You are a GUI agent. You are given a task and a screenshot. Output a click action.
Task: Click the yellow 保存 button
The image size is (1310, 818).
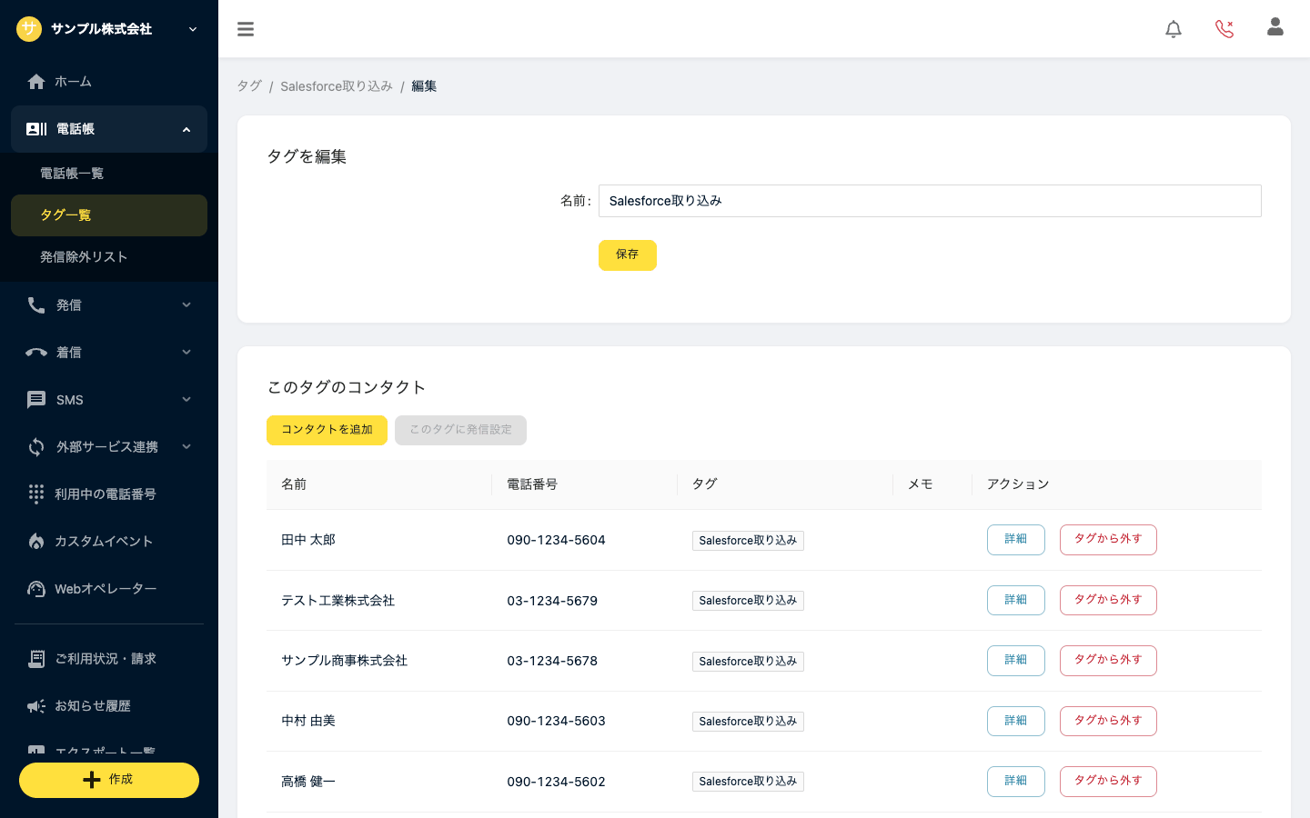tap(628, 255)
